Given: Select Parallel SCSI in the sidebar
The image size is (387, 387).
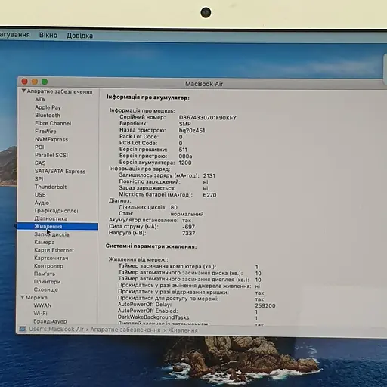Looking at the screenshot, I should (51, 155).
